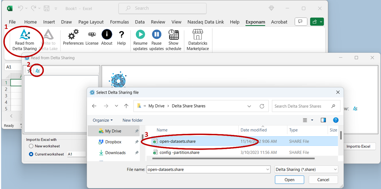
Task: Open the Show schedule icon
Action: tap(173, 35)
